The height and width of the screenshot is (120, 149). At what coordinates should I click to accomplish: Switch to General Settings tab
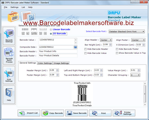28,63
